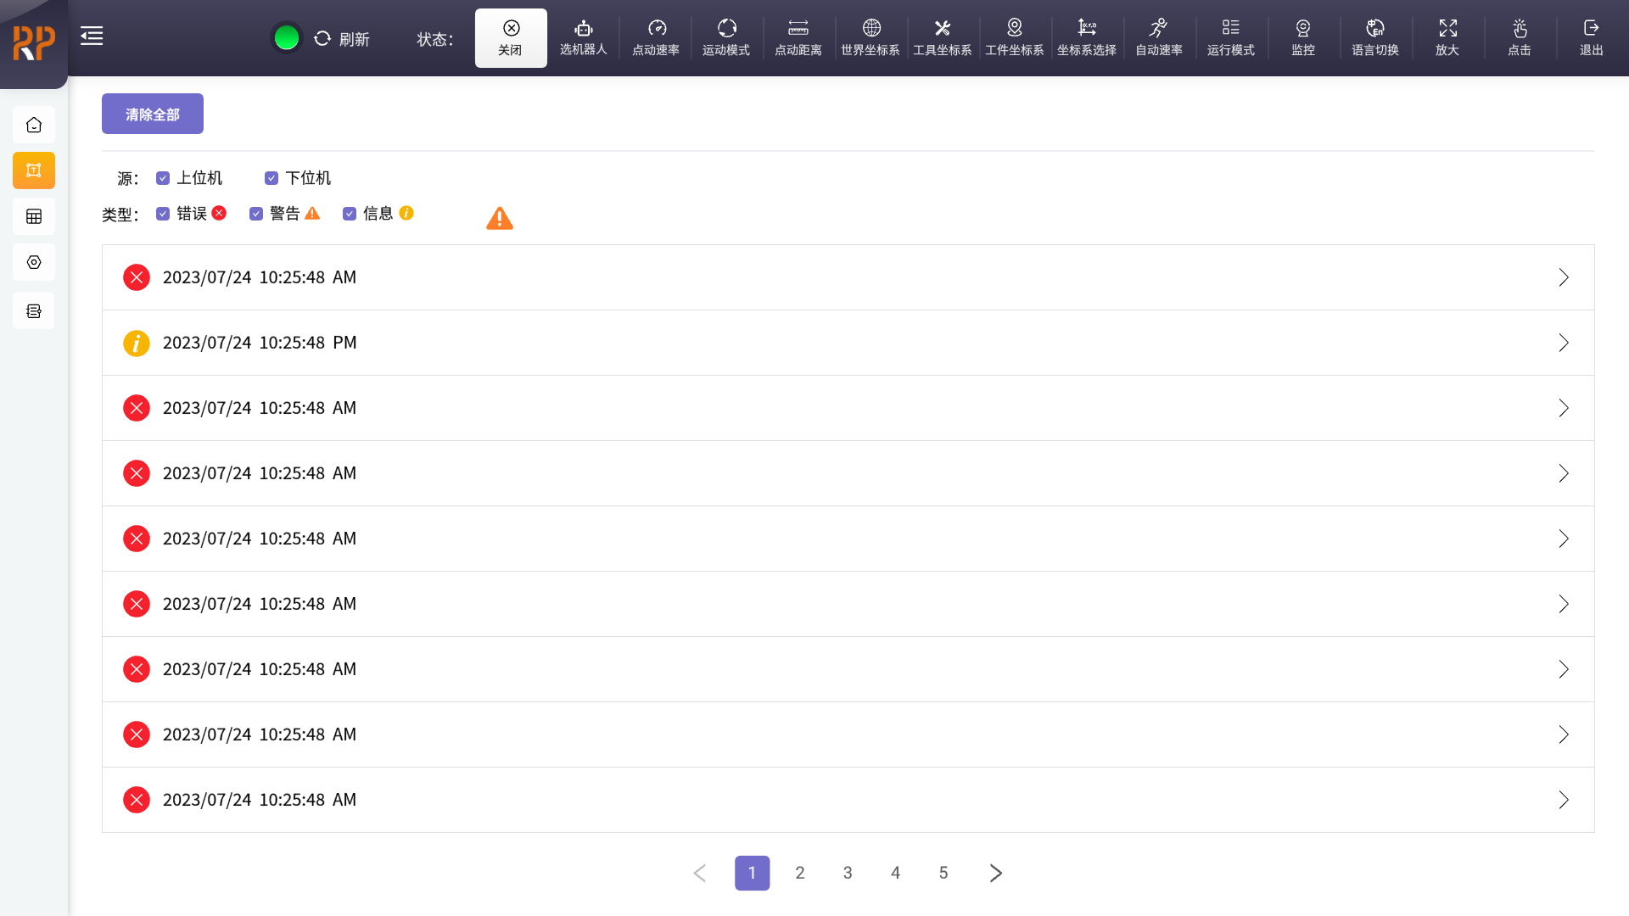This screenshot has height=916, width=1629.
Task: Open the sidebar hexagon settings icon
Action: (x=34, y=262)
